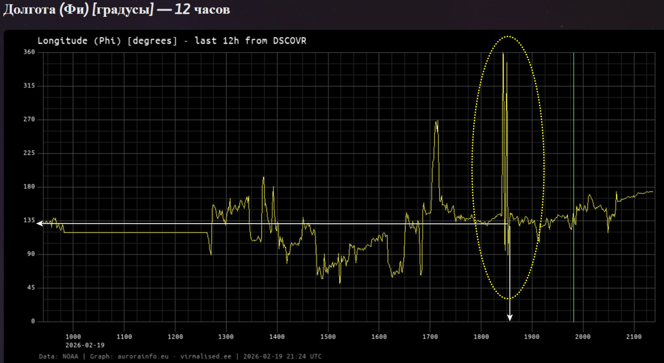Click the virmalised.ee credit in the footer

pyautogui.click(x=205, y=356)
